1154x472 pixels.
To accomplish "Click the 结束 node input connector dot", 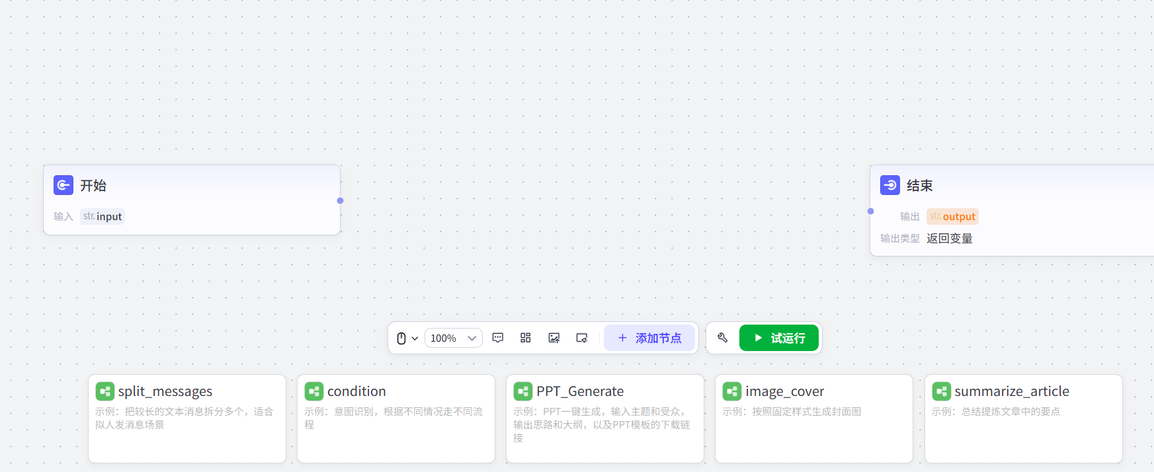I will click(870, 212).
